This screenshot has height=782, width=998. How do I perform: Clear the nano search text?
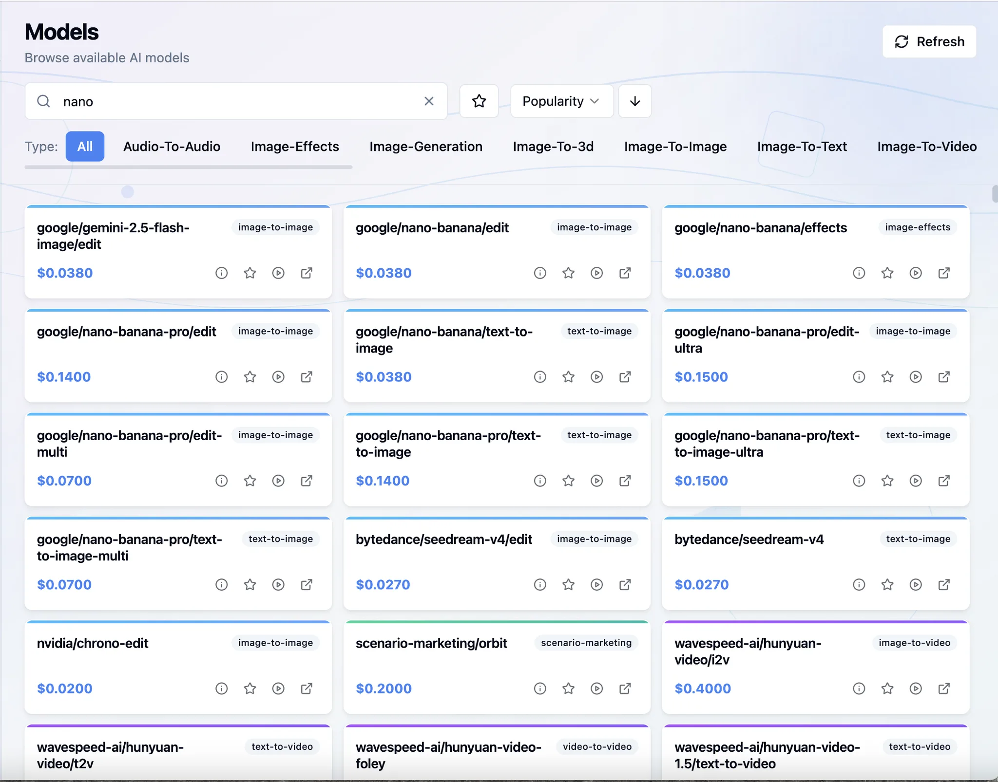(429, 101)
